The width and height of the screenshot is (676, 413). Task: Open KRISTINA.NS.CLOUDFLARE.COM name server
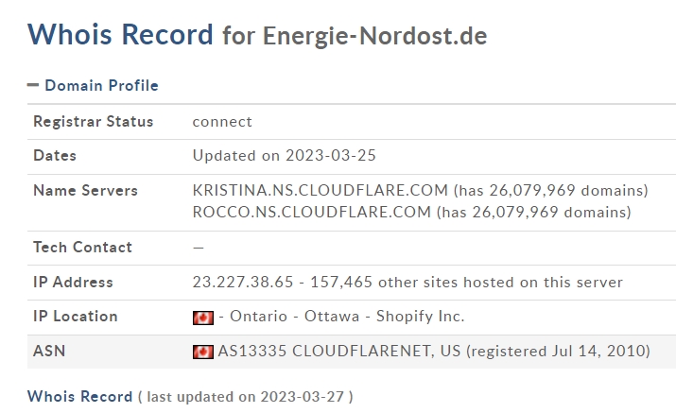pos(321,190)
